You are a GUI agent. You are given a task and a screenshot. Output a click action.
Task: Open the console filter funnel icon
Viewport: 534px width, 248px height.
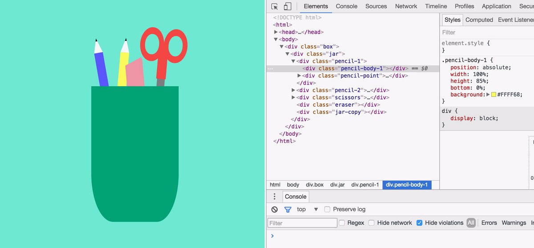287,209
